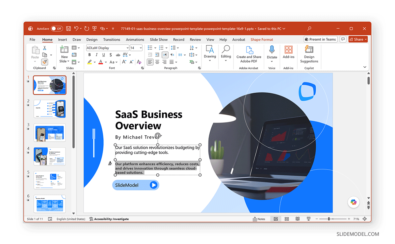
Task: Open the Insert tab
Action: point(63,39)
